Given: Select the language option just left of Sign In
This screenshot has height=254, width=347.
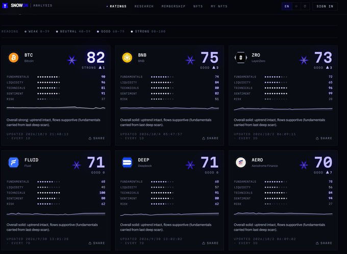Looking at the screenshot, I should point(305,7).
